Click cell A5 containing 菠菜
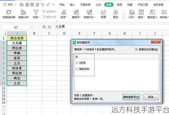169x115 pixels. (x=17, y=58)
